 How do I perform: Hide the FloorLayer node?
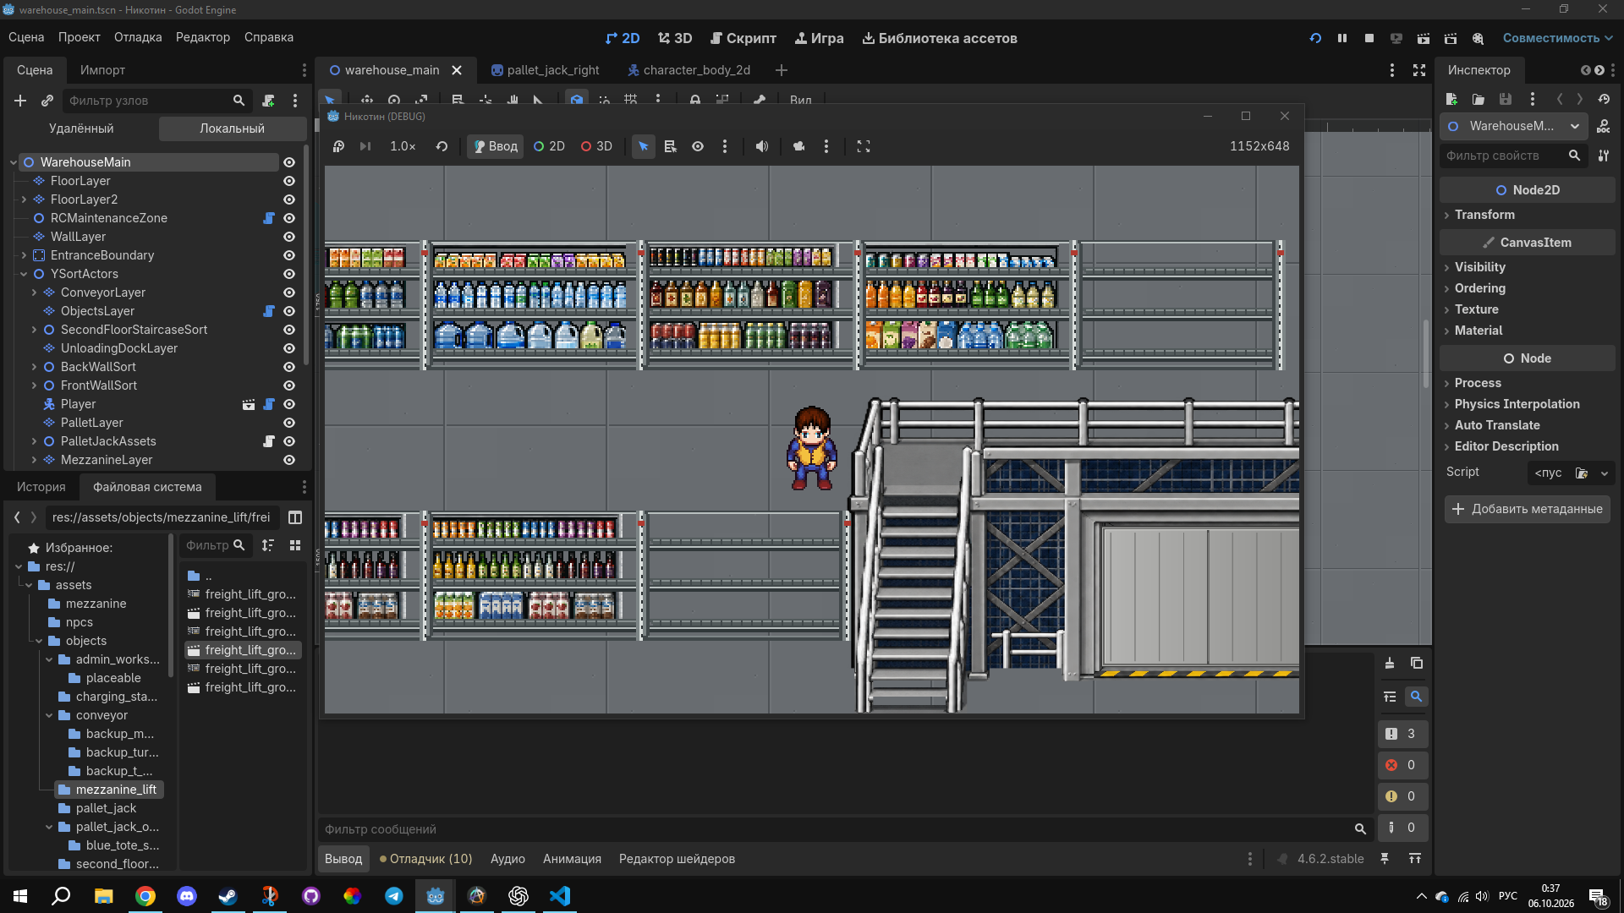coord(289,181)
